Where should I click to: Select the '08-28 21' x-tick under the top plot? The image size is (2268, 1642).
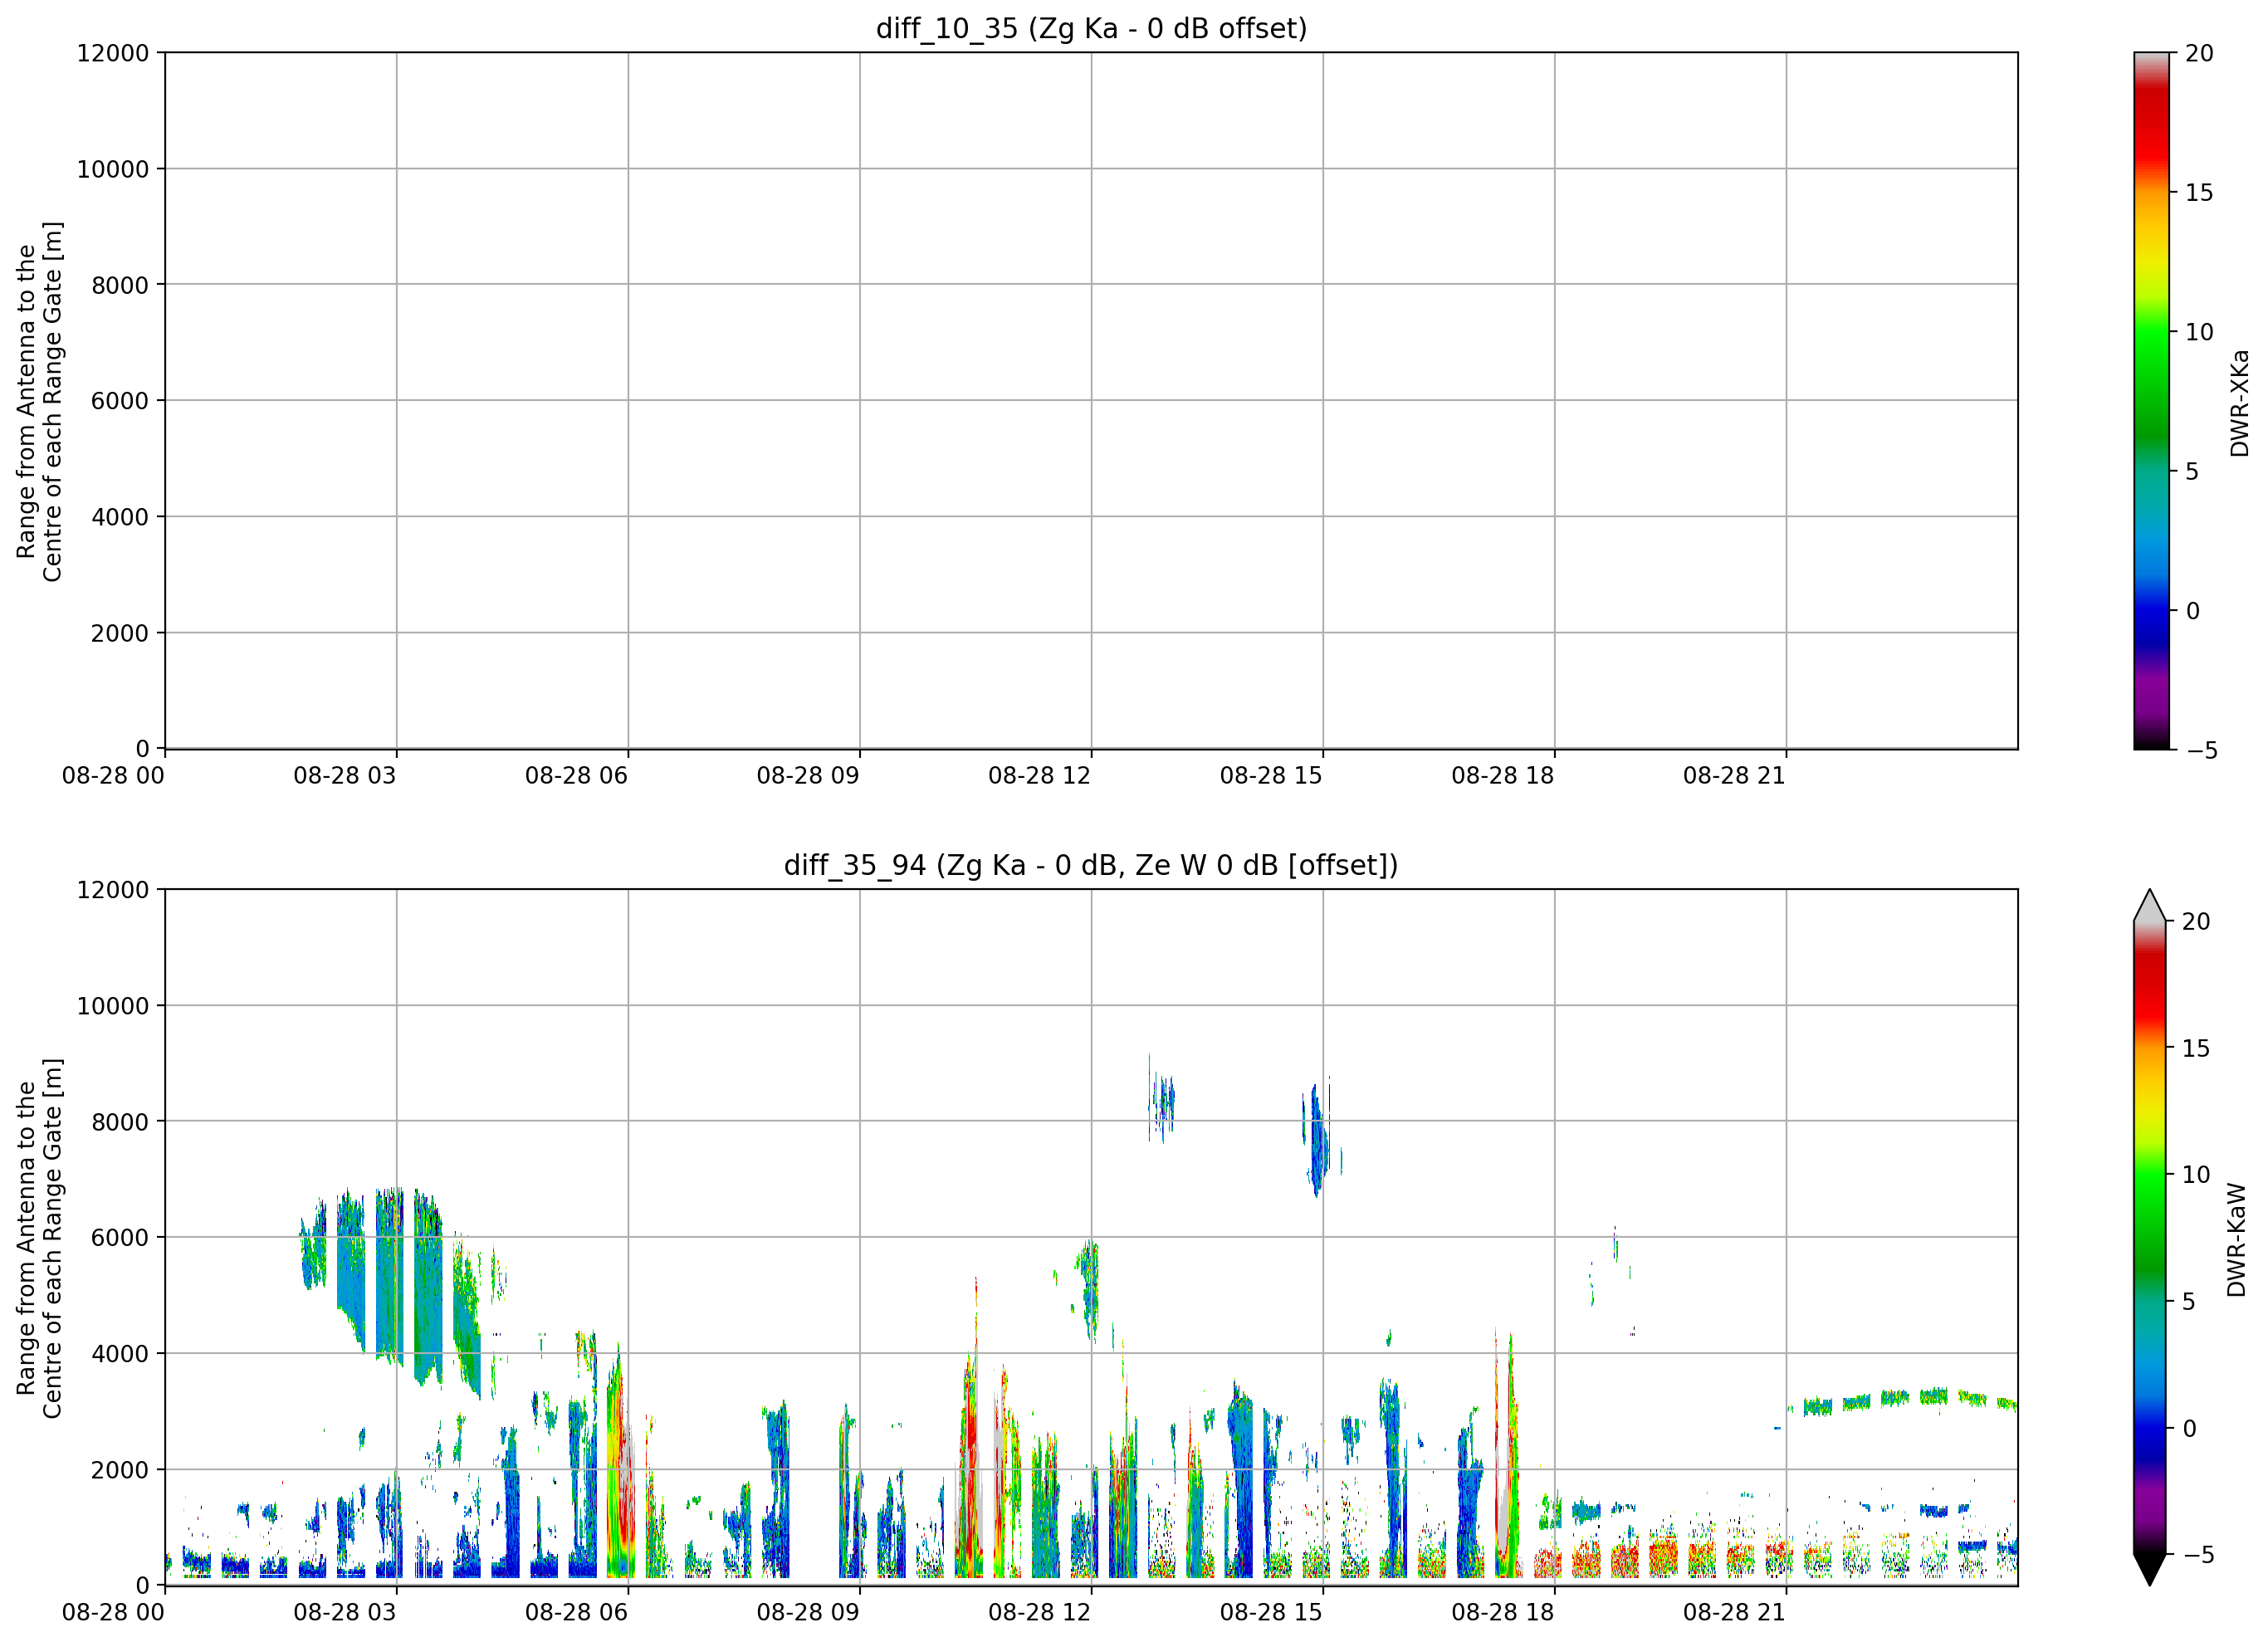pyautogui.click(x=1735, y=776)
